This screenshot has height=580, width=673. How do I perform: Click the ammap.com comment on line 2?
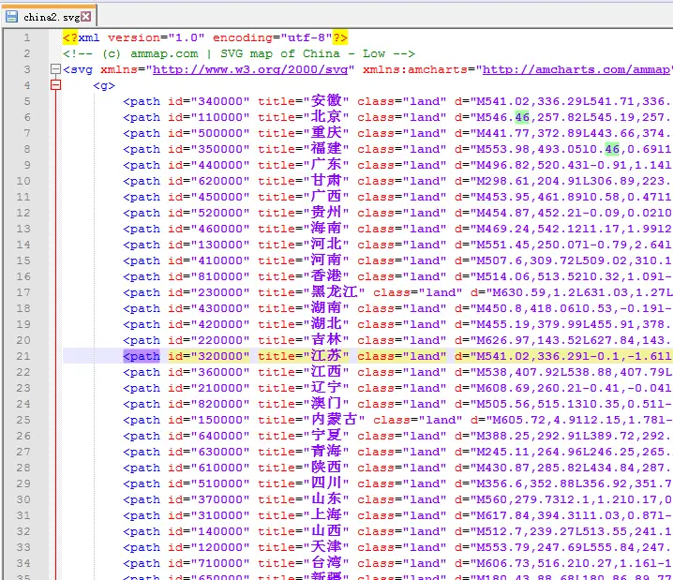pyautogui.click(x=239, y=53)
